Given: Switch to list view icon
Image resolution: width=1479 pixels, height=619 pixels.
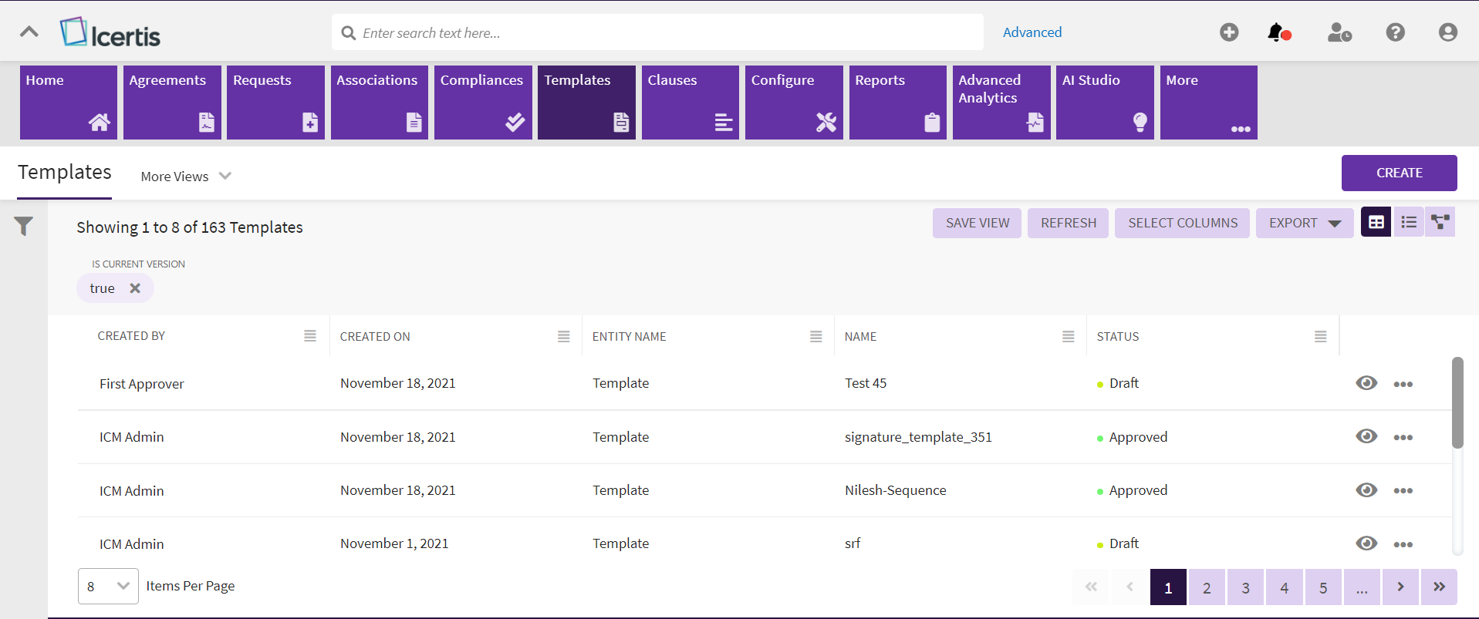Looking at the screenshot, I should tap(1409, 222).
